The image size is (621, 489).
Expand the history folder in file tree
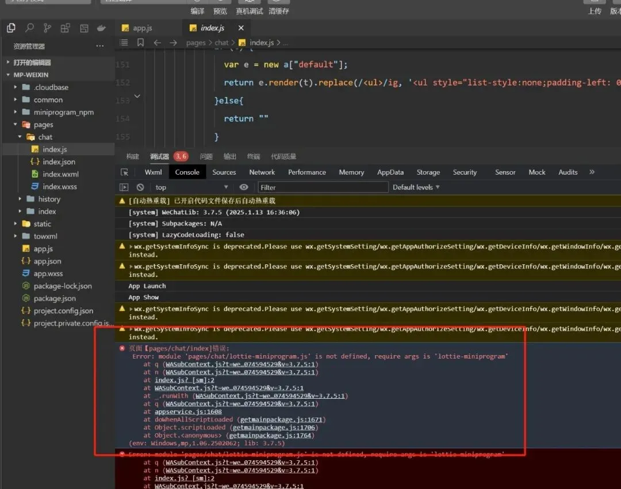pos(49,199)
